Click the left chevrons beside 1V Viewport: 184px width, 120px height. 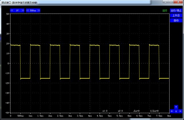point(12,11)
